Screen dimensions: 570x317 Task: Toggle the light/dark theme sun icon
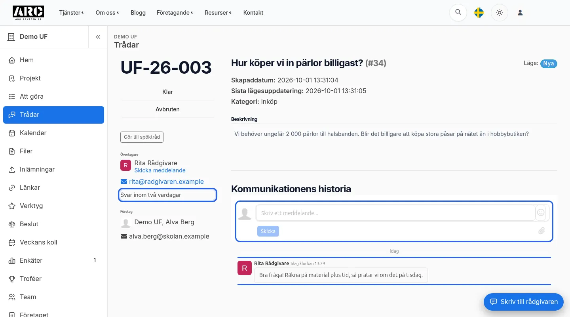500,13
